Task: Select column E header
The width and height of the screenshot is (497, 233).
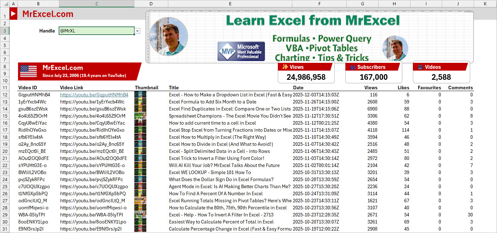Action: (x=230, y=4)
